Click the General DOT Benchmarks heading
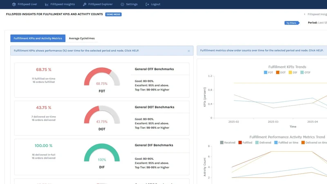The height and width of the screenshot is (184, 327). pyautogui.click(x=155, y=107)
